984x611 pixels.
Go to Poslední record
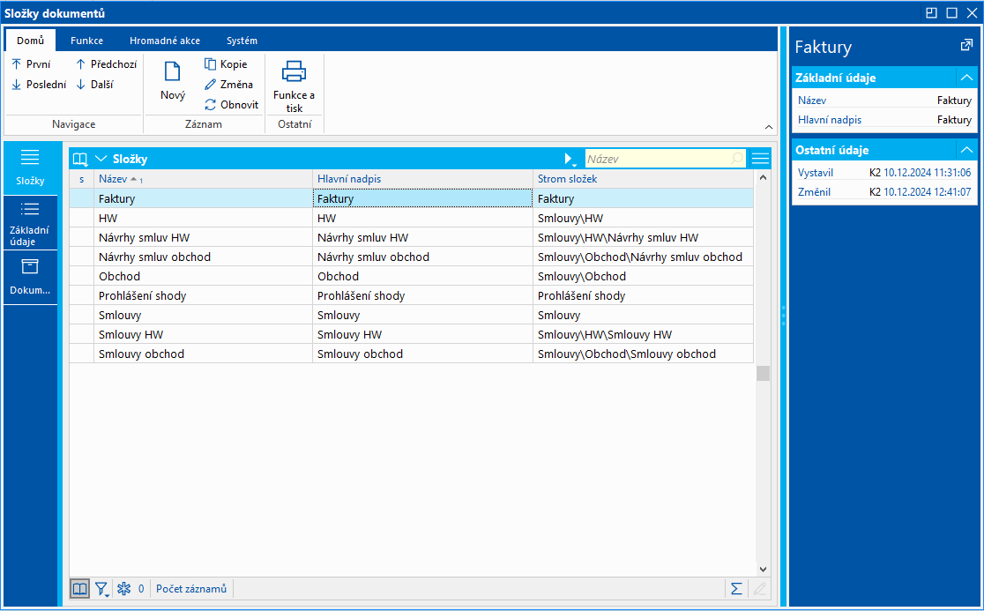(x=39, y=85)
